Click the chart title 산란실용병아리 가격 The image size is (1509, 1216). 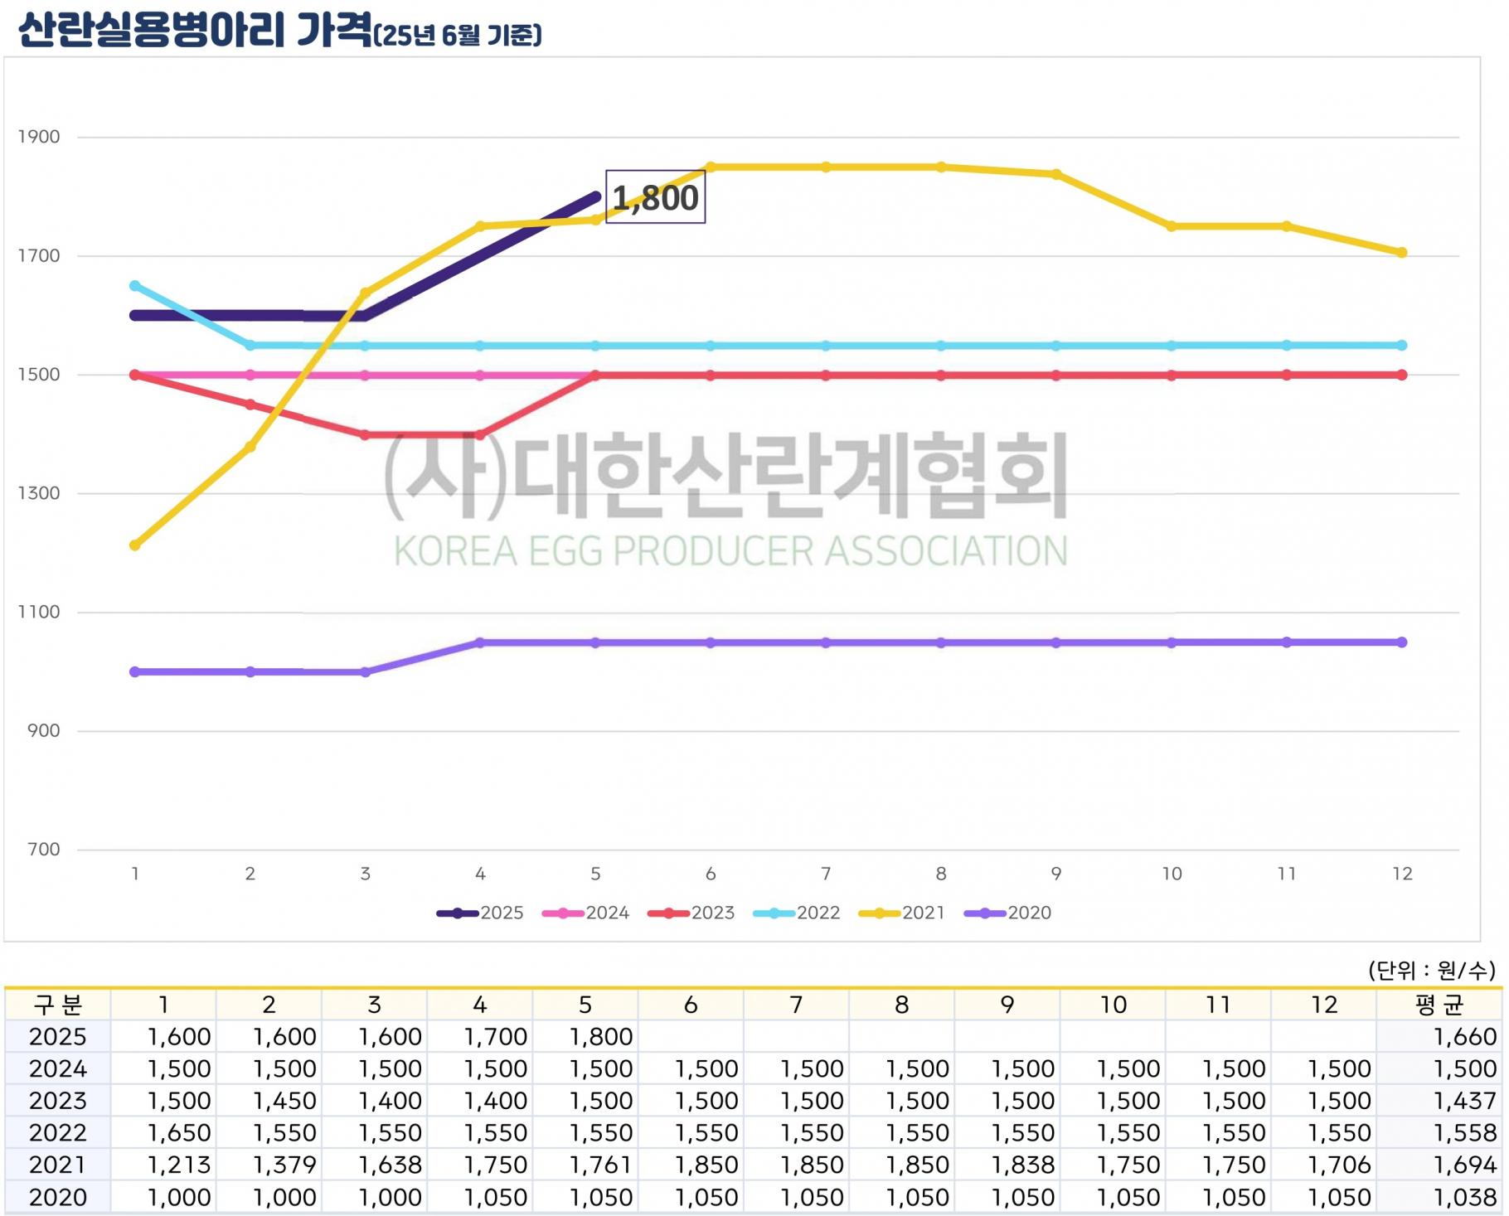[x=195, y=30]
